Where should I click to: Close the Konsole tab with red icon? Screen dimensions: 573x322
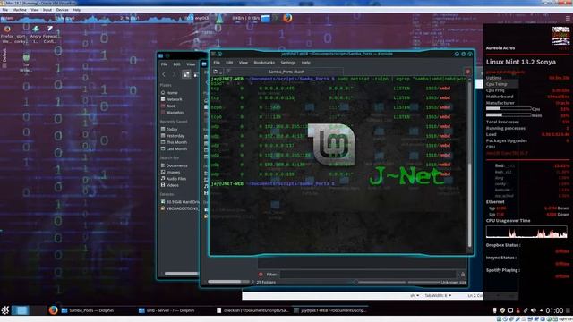(467, 72)
